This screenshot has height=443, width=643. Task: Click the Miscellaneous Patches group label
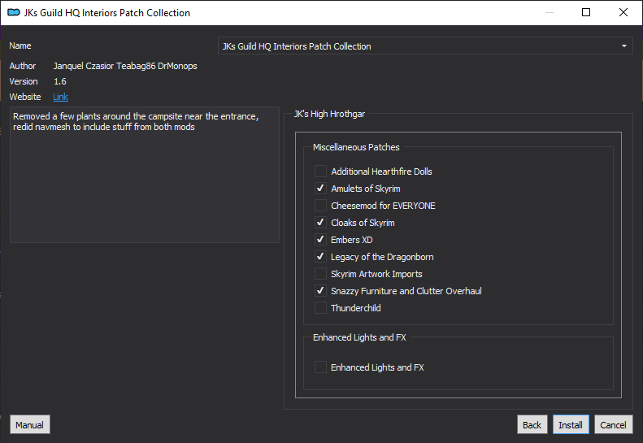click(356, 147)
